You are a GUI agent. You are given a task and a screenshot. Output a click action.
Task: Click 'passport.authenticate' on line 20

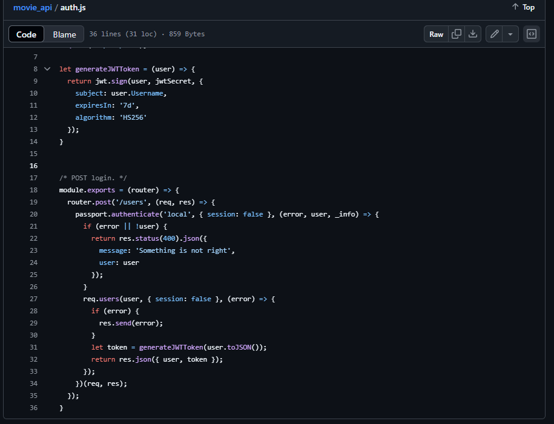point(117,214)
